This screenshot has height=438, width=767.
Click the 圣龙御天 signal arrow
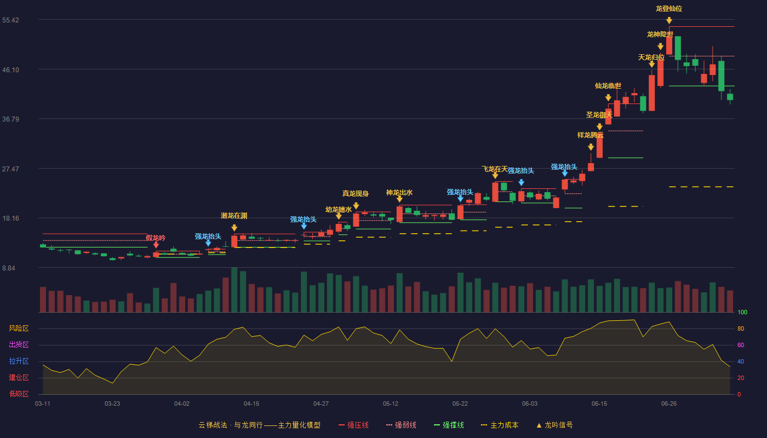coord(599,127)
